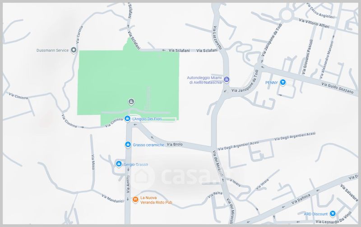Open Grasso ceramiche shop marker icon
The width and height of the screenshot is (361, 227).
point(128,145)
